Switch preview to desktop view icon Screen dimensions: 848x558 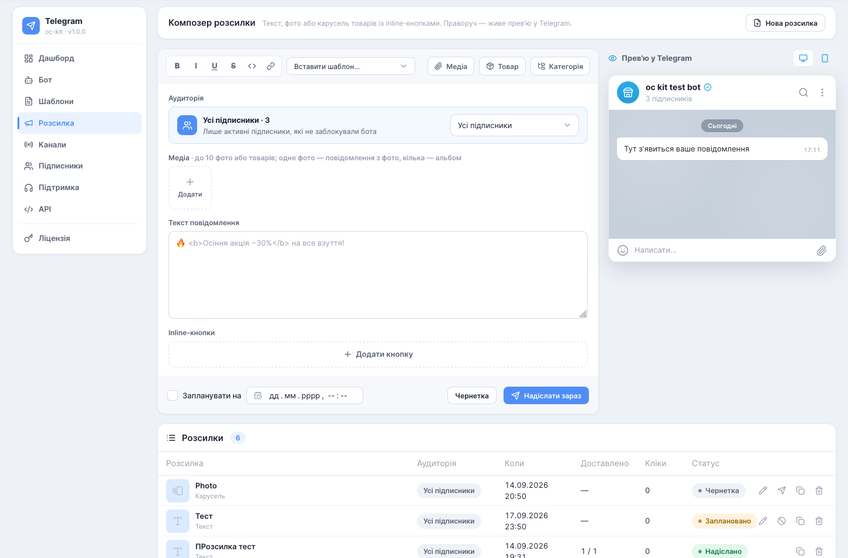coord(804,58)
